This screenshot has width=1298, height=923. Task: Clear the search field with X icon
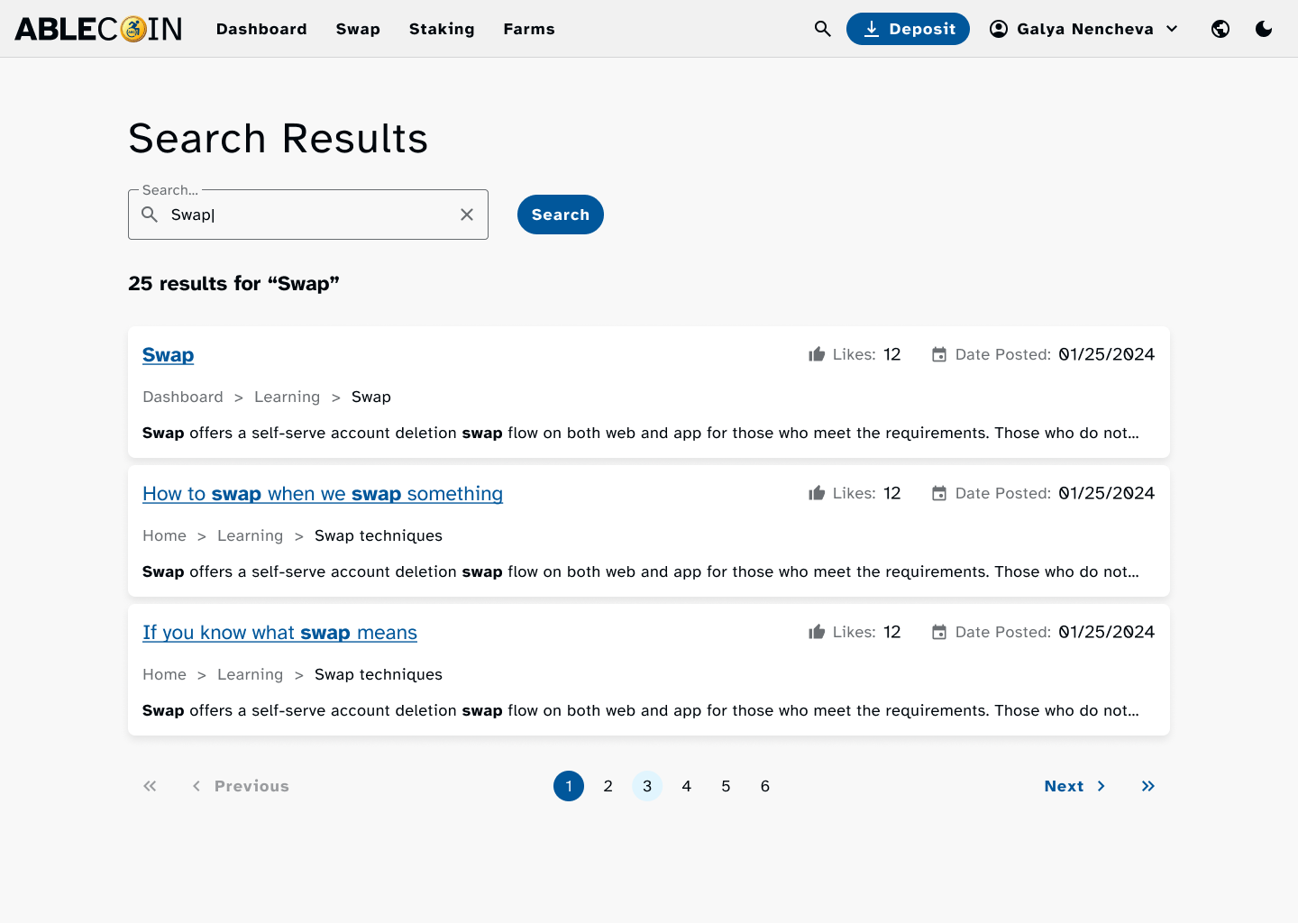467,215
